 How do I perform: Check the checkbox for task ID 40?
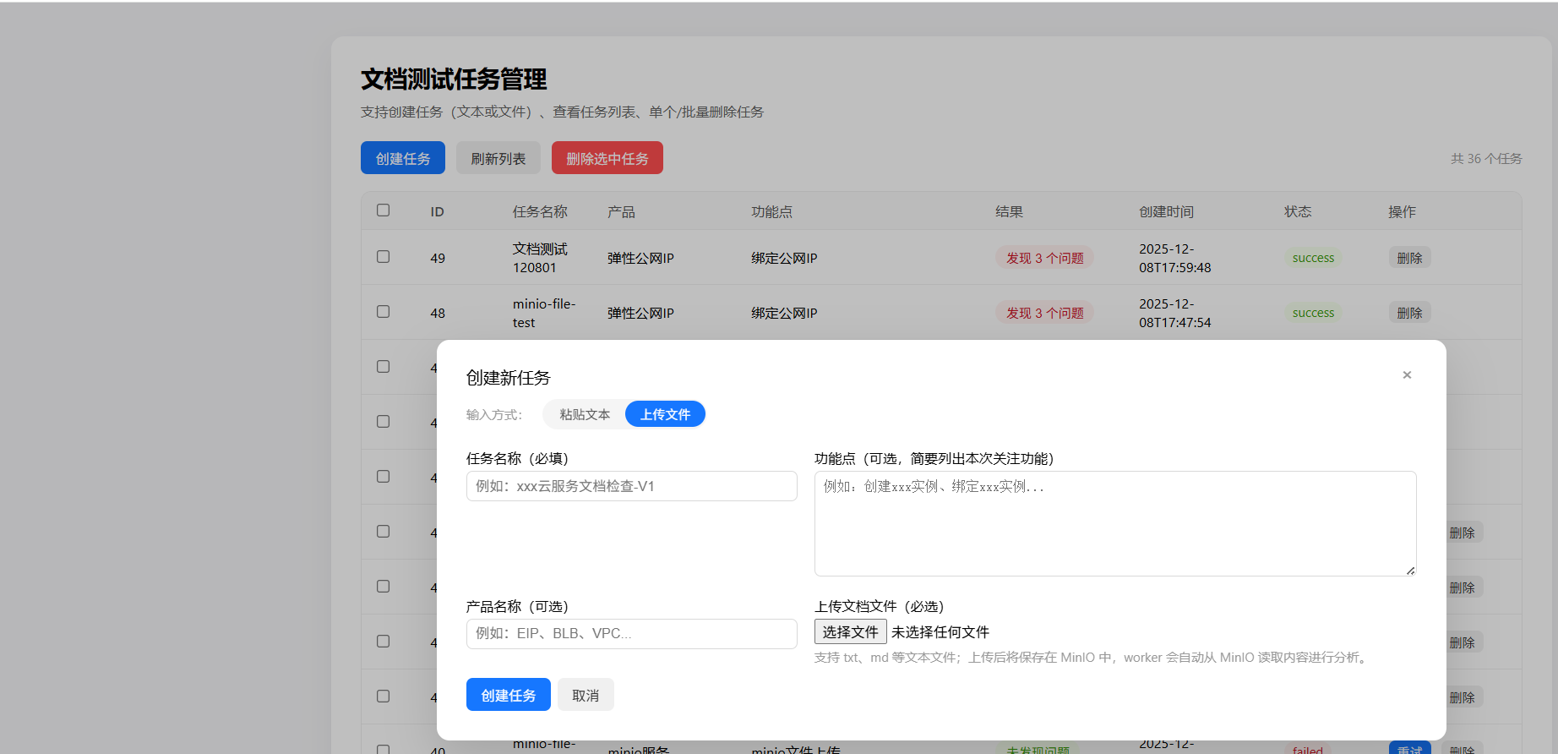384,749
